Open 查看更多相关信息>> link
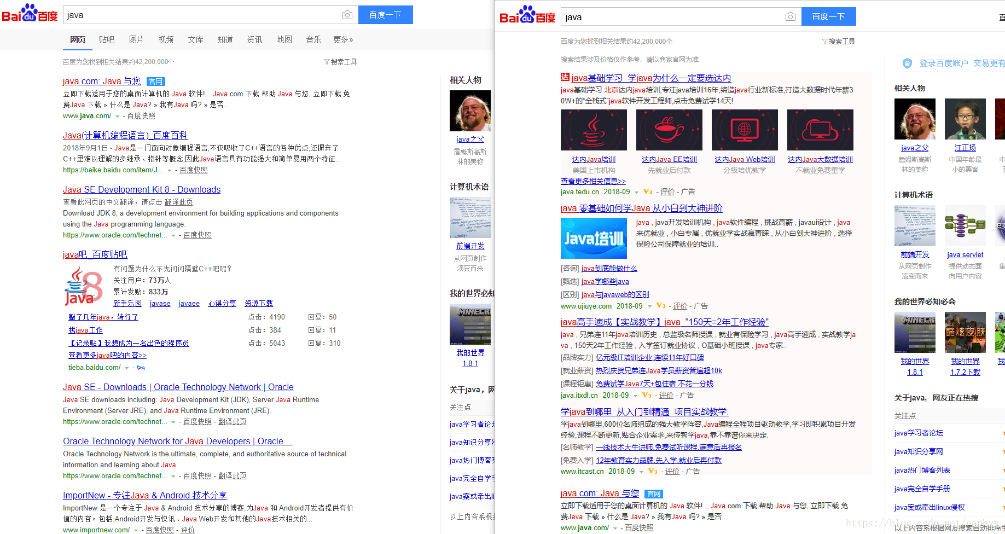 [593, 181]
